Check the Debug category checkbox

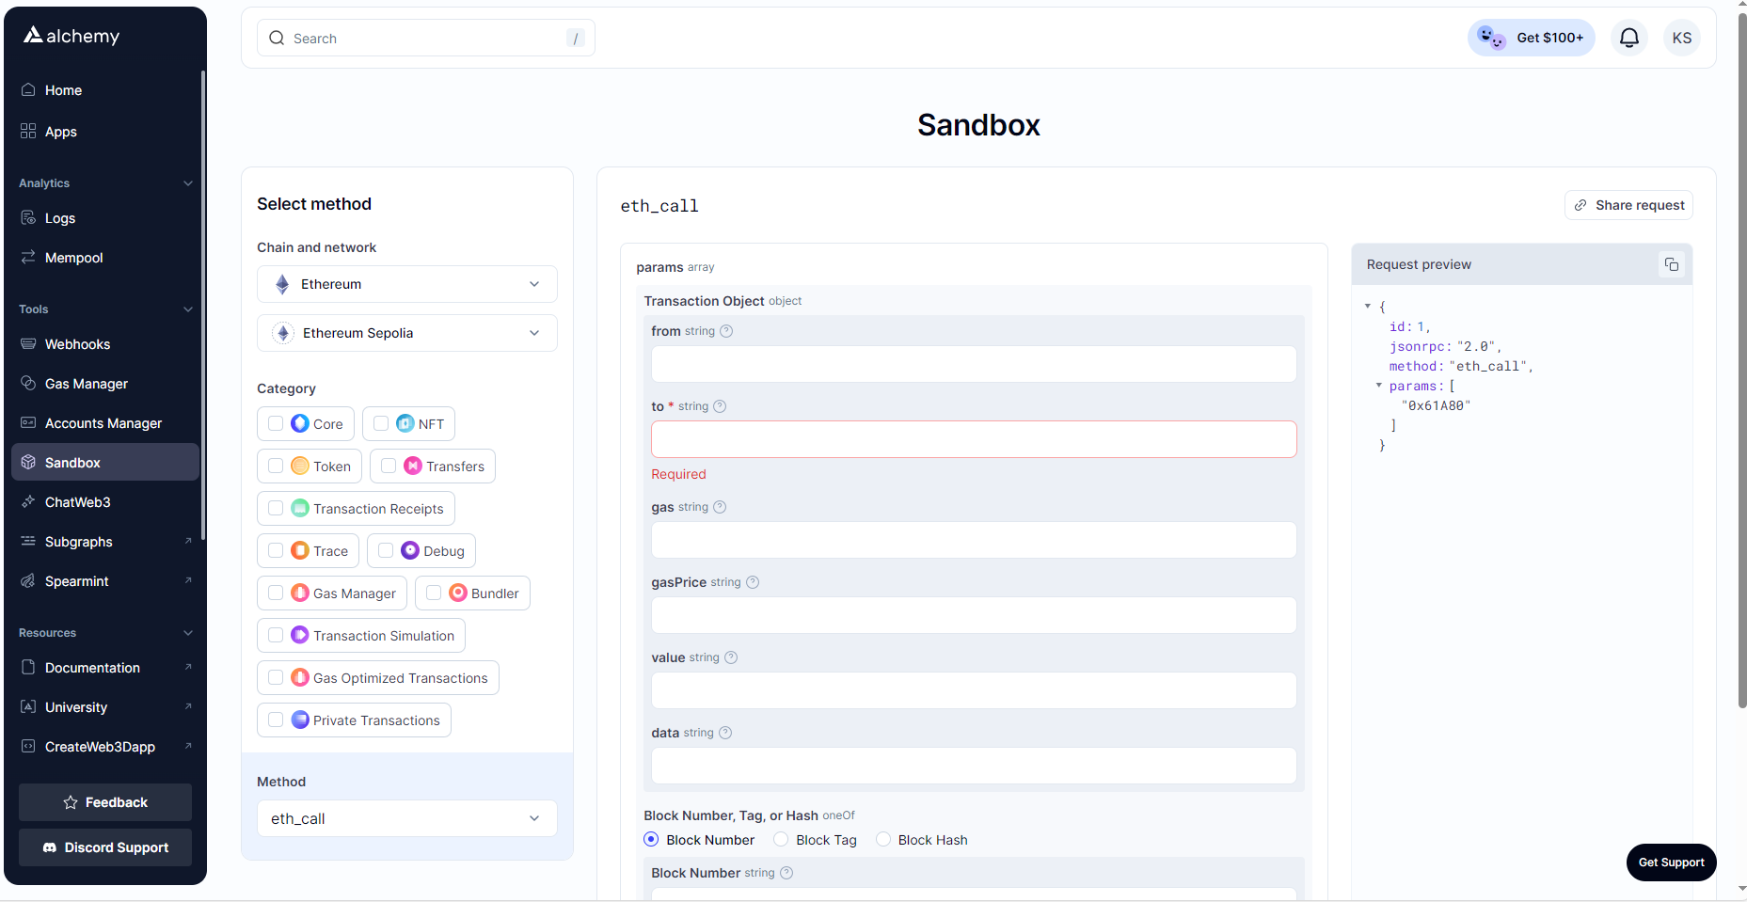click(386, 551)
